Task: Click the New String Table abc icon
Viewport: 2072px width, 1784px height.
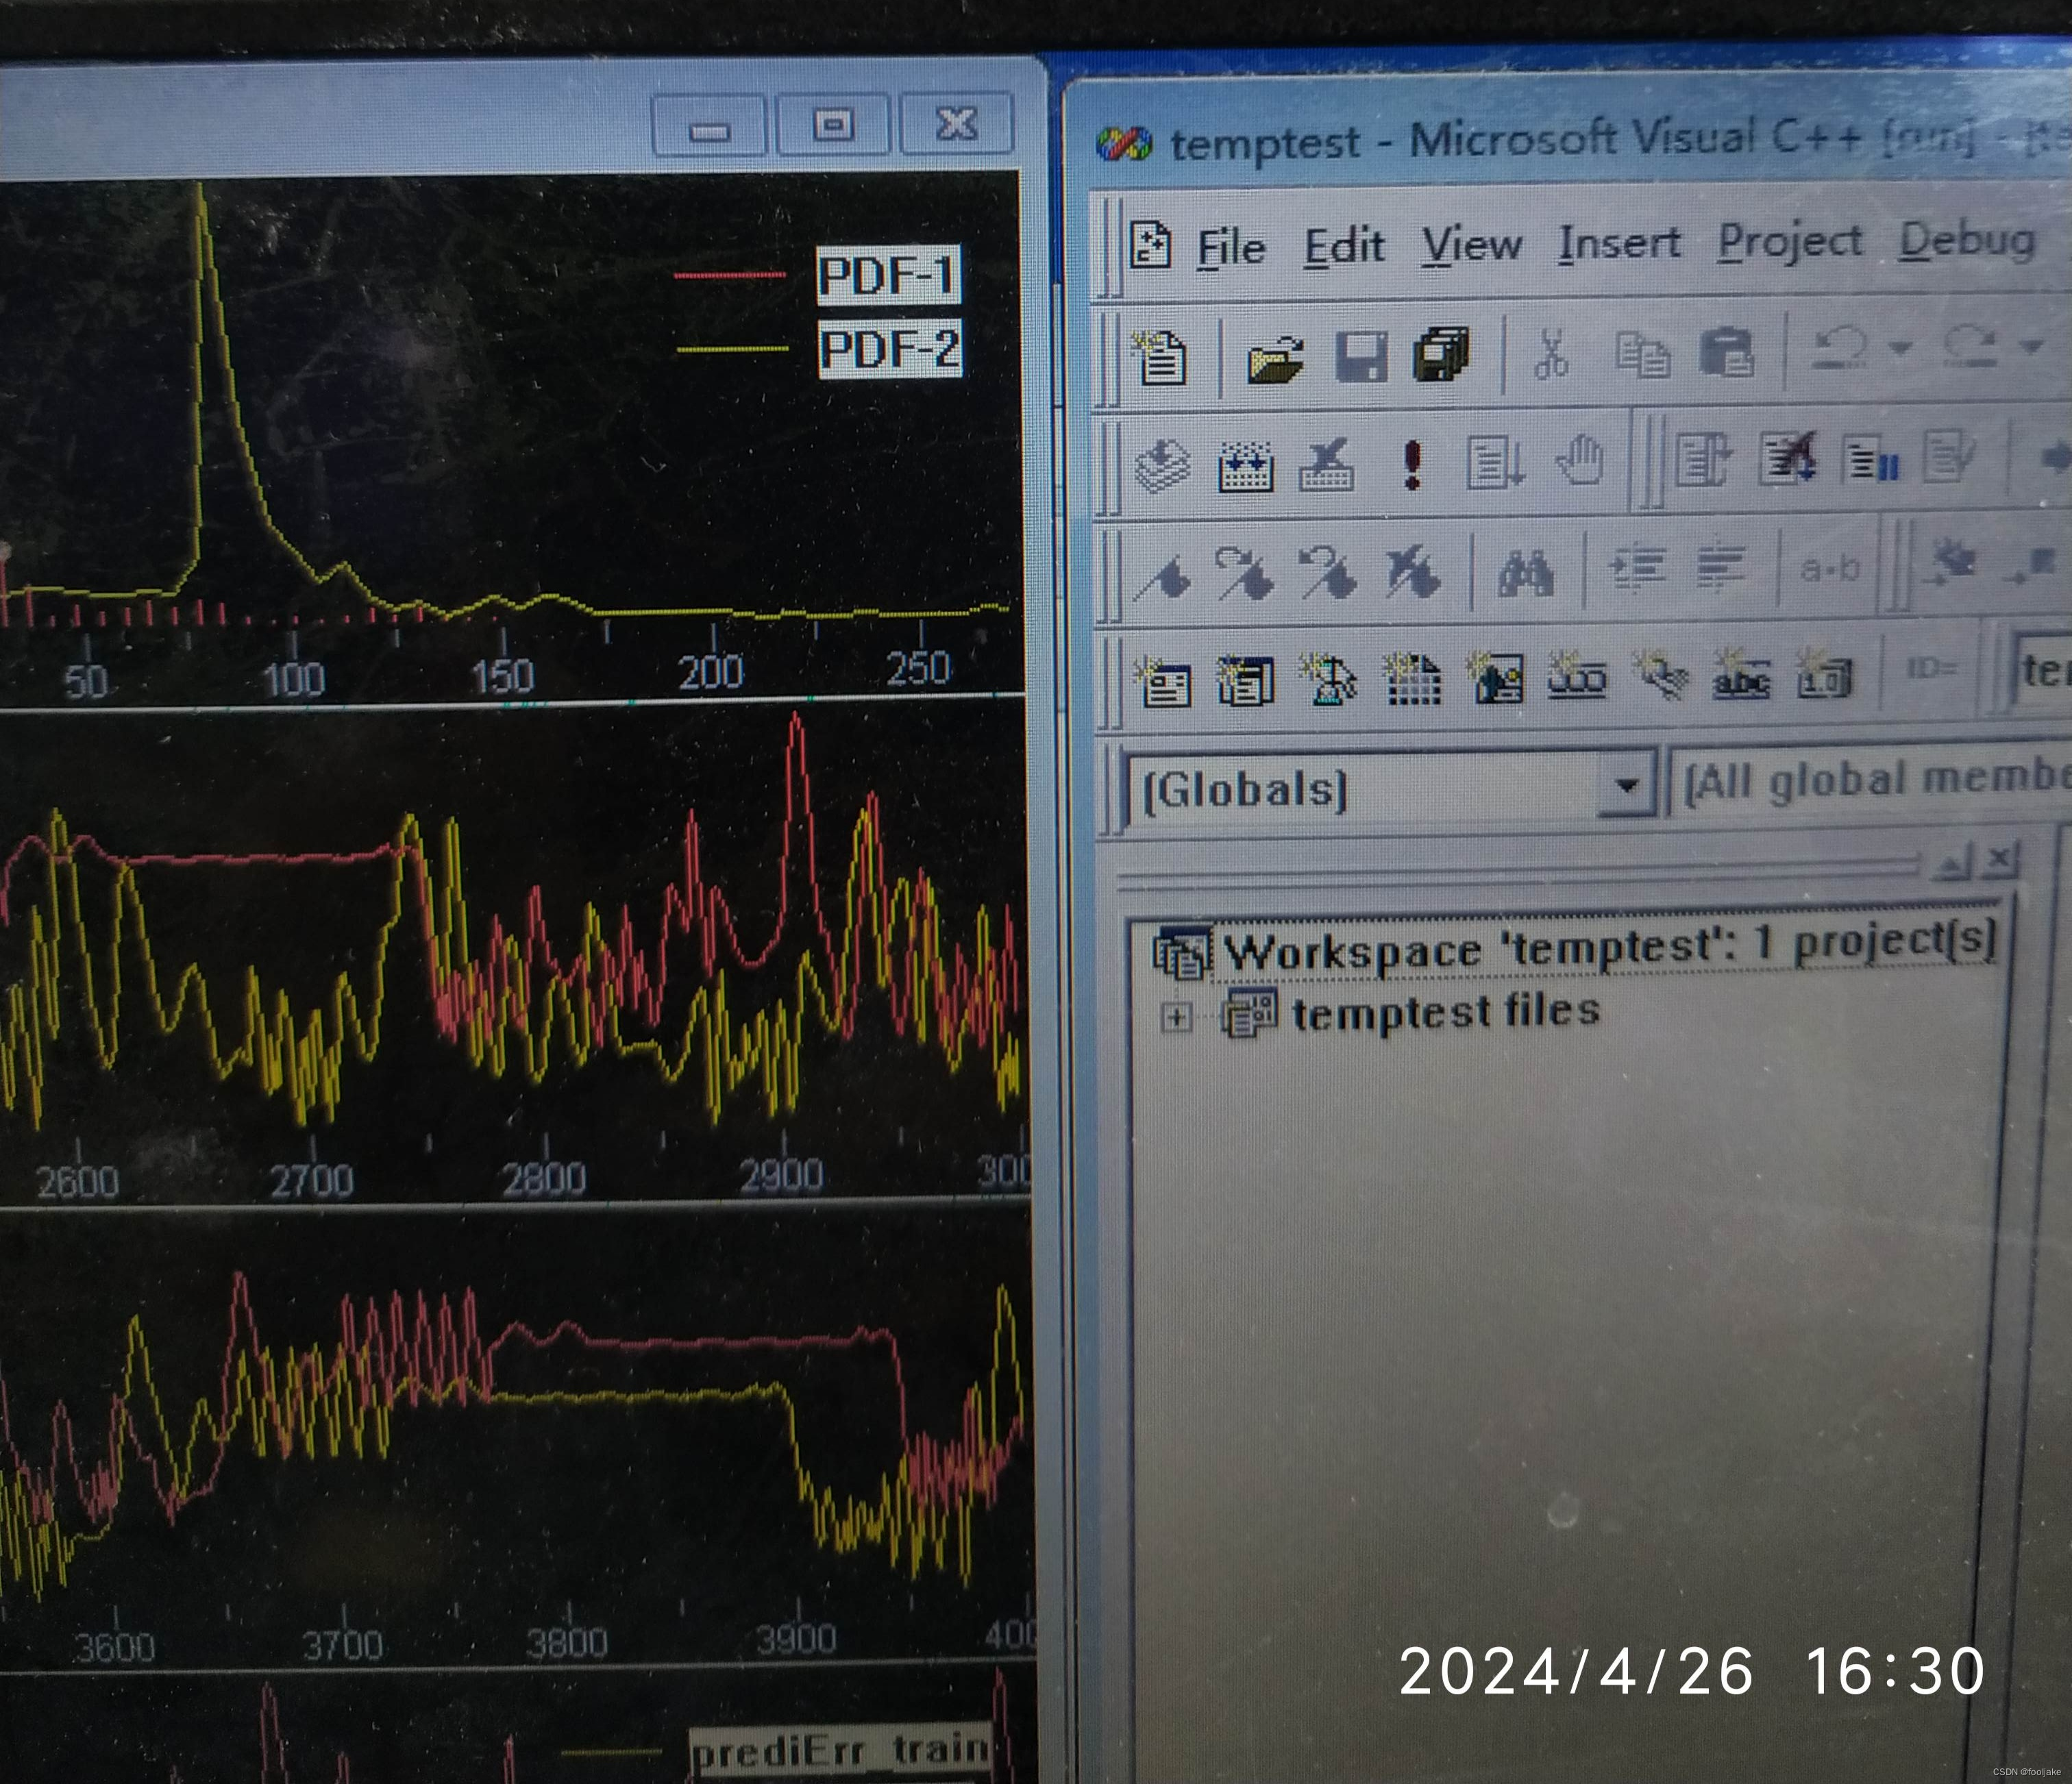Action: coord(1741,679)
